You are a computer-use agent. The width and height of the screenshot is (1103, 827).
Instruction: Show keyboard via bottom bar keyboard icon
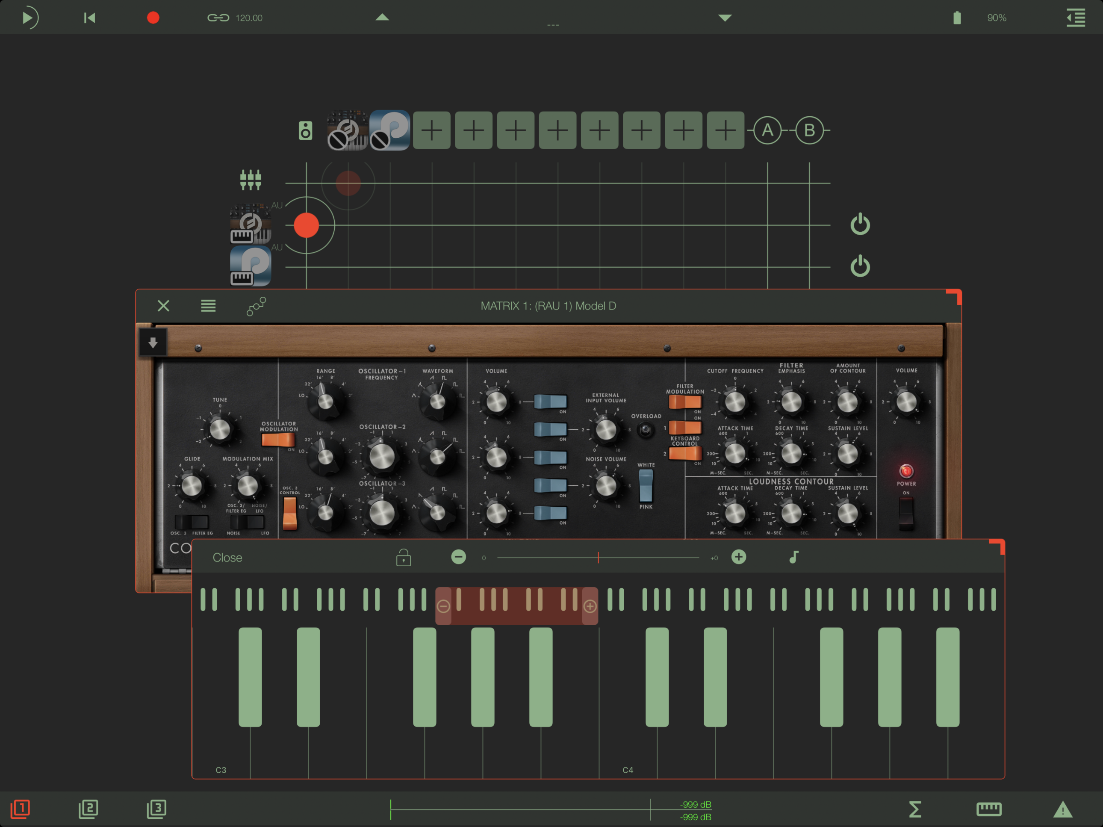(988, 809)
